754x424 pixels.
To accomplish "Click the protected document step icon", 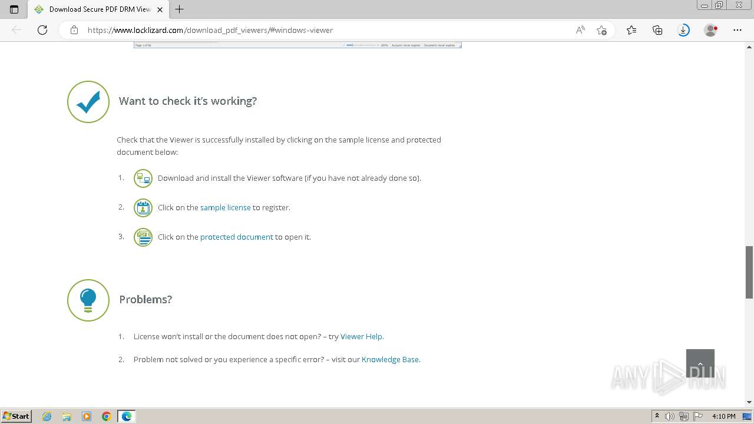I will point(143,237).
